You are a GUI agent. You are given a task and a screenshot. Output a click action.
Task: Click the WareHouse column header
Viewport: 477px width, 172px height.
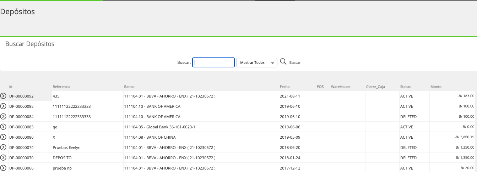(x=341, y=87)
